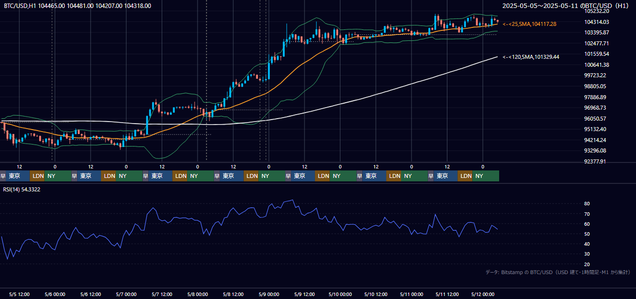Click price axis value 97886.89
This screenshot has width=636, height=299.
[x=595, y=97]
